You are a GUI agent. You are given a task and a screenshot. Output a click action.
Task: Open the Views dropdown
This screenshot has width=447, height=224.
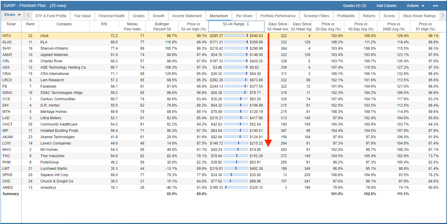12,15
